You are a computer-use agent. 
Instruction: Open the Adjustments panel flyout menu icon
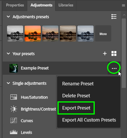[123, 5]
